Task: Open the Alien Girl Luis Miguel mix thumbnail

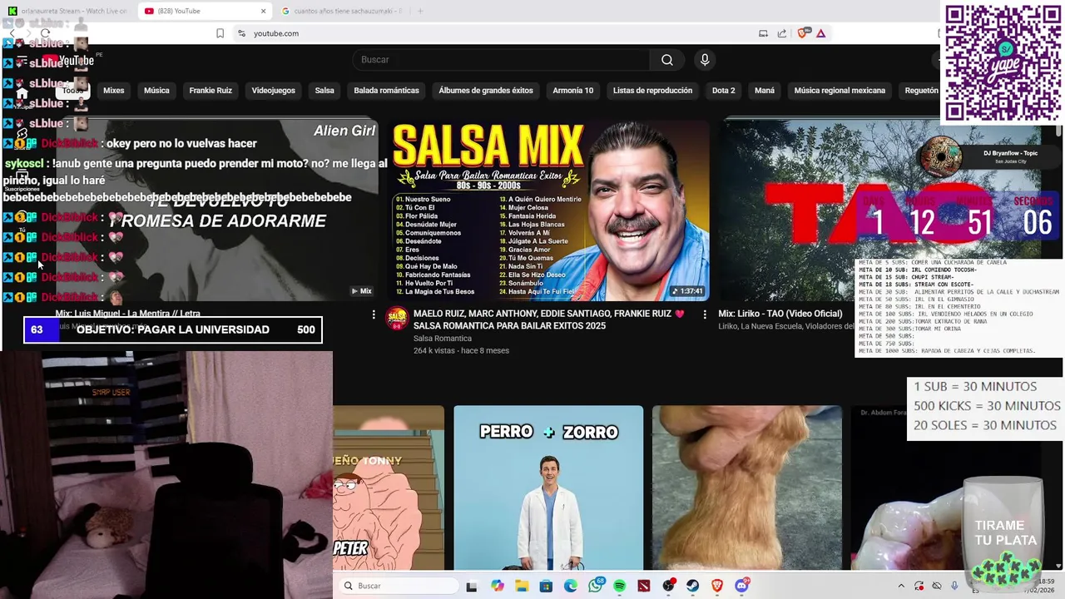Action: pyautogui.click(x=218, y=210)
